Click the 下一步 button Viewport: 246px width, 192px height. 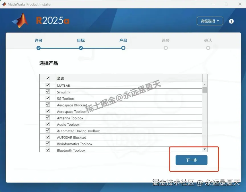pos(191,160)
